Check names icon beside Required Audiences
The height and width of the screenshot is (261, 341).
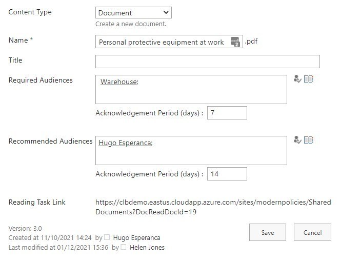click(x=297, y=79)
